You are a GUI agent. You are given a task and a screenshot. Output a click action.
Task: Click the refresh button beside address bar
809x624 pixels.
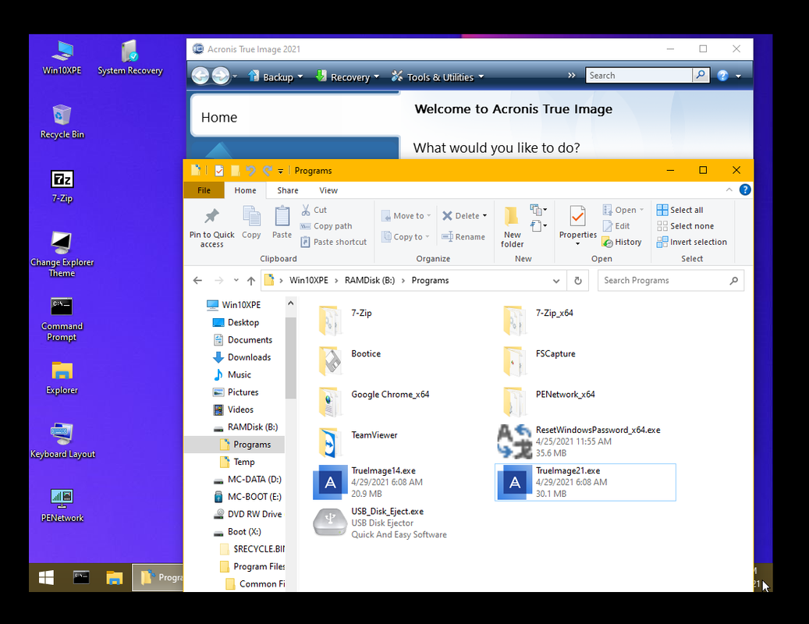[x=578, y=281]
